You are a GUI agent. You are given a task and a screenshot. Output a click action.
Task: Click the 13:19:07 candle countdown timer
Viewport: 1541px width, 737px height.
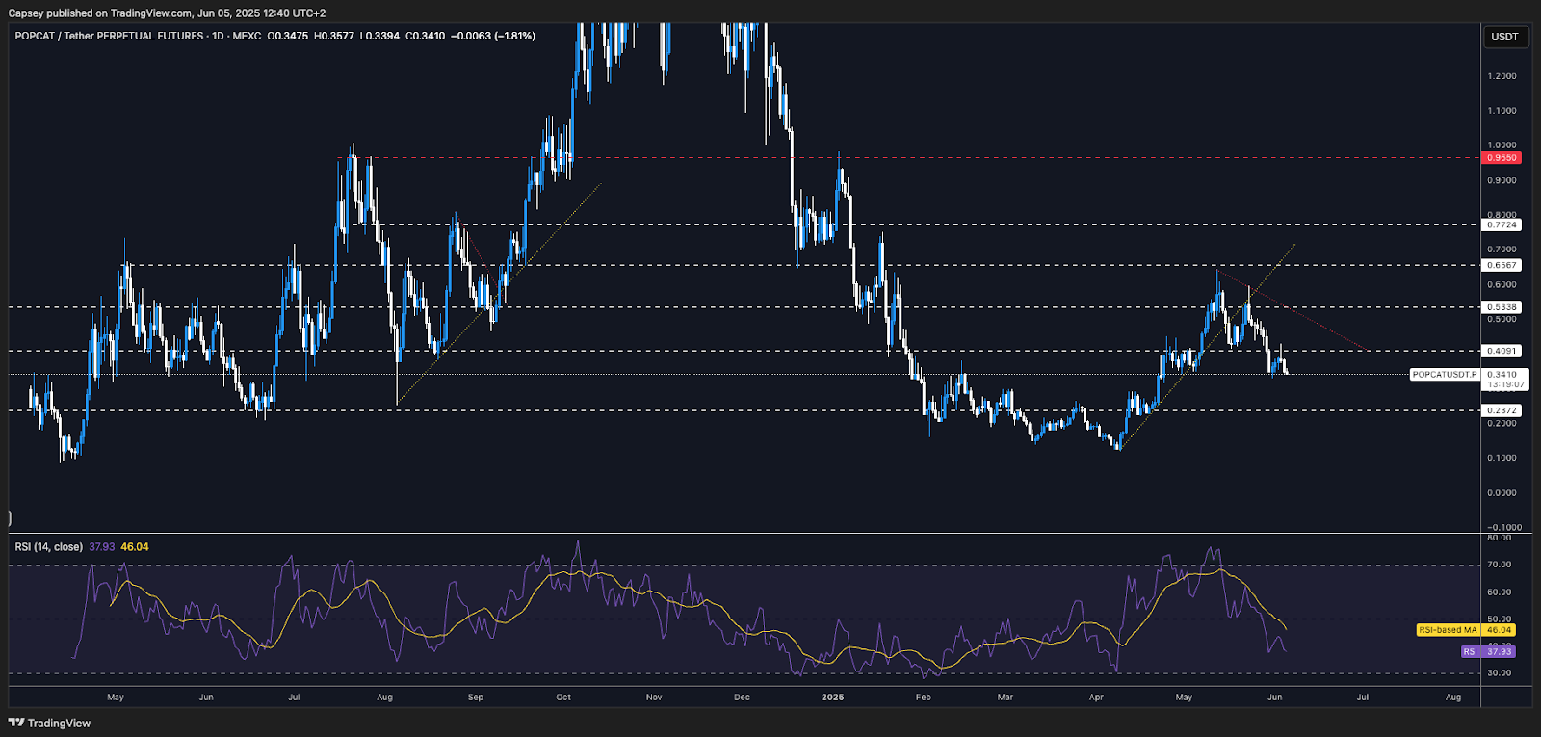click(1505, 384)
